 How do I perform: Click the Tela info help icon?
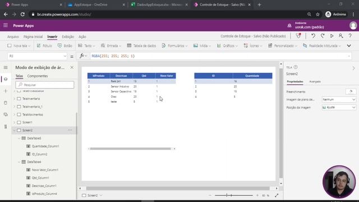[296, 67]
